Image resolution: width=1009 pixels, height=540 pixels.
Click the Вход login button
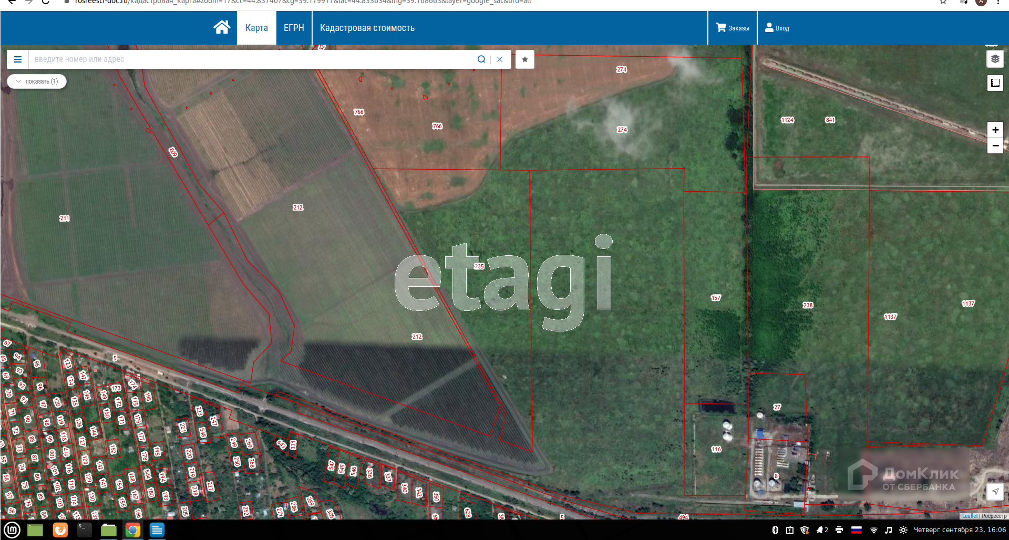pos(777,28)
